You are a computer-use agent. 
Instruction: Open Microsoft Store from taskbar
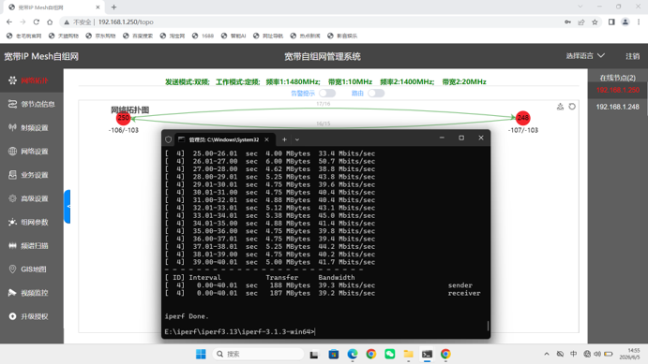click(x=334, y=354)
